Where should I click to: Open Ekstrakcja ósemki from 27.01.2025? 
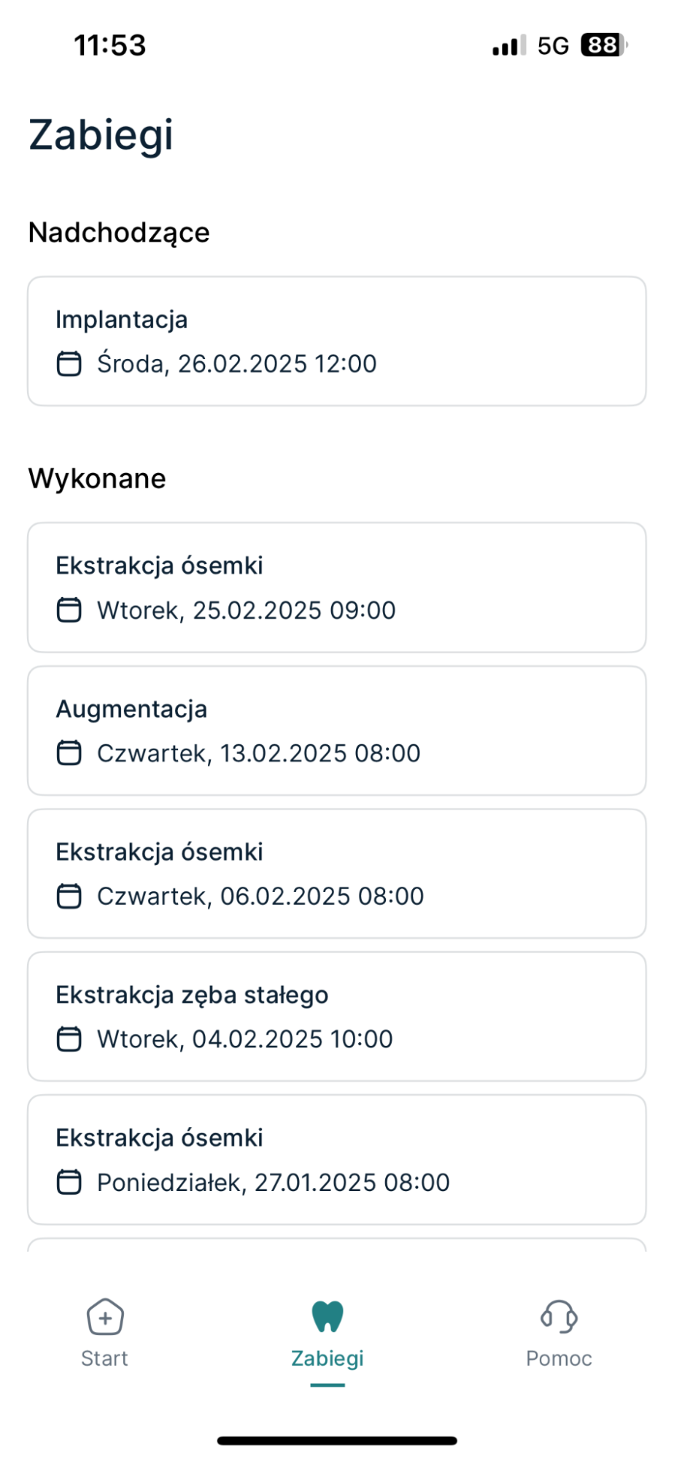(x=336, y=1160)
